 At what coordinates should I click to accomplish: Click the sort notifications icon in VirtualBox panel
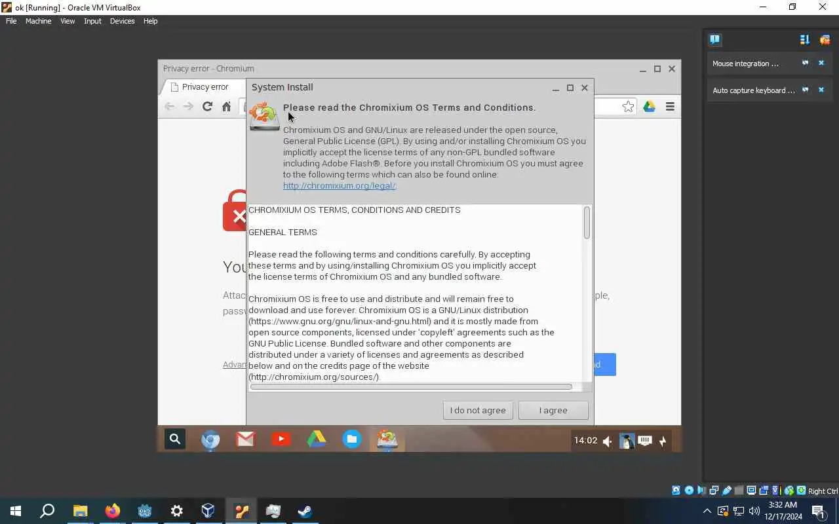(x=805, y=39)
